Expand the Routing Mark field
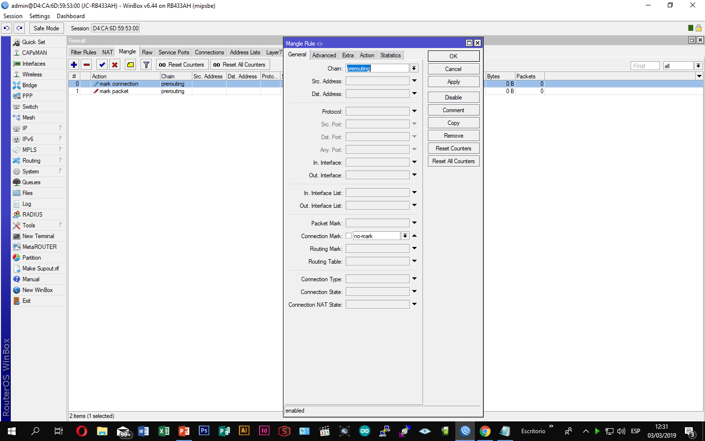The image size is (705, 441). click(414, 248)
